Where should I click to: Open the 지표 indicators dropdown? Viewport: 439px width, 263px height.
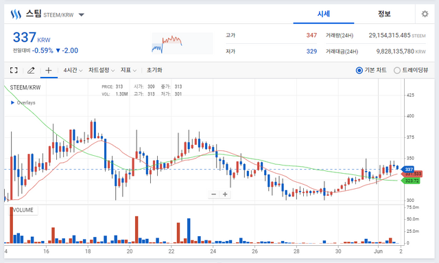click(128, 70)
